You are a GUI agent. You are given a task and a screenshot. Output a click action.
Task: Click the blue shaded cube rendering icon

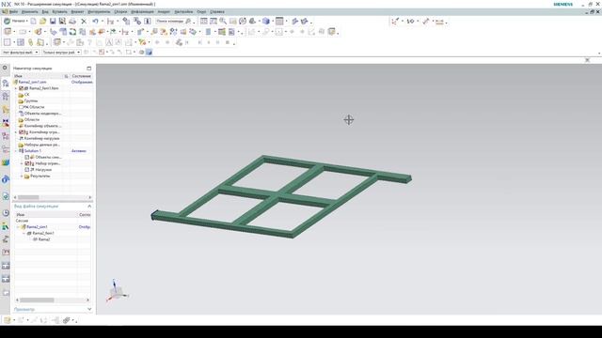click(x=265, y=21)
